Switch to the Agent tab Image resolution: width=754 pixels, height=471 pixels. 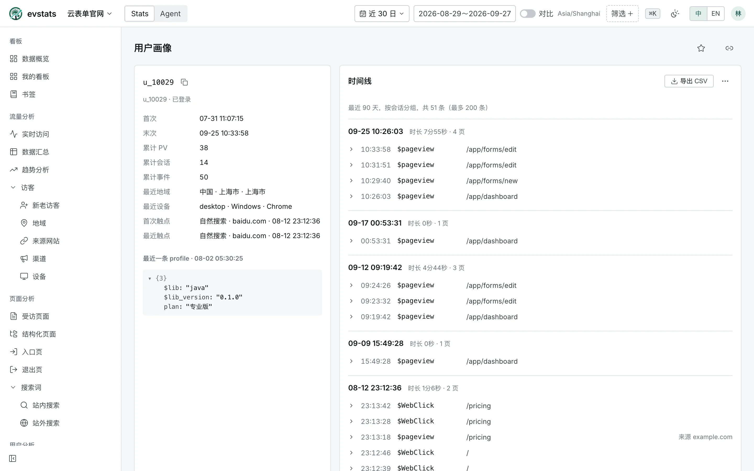tap(170, 14)
